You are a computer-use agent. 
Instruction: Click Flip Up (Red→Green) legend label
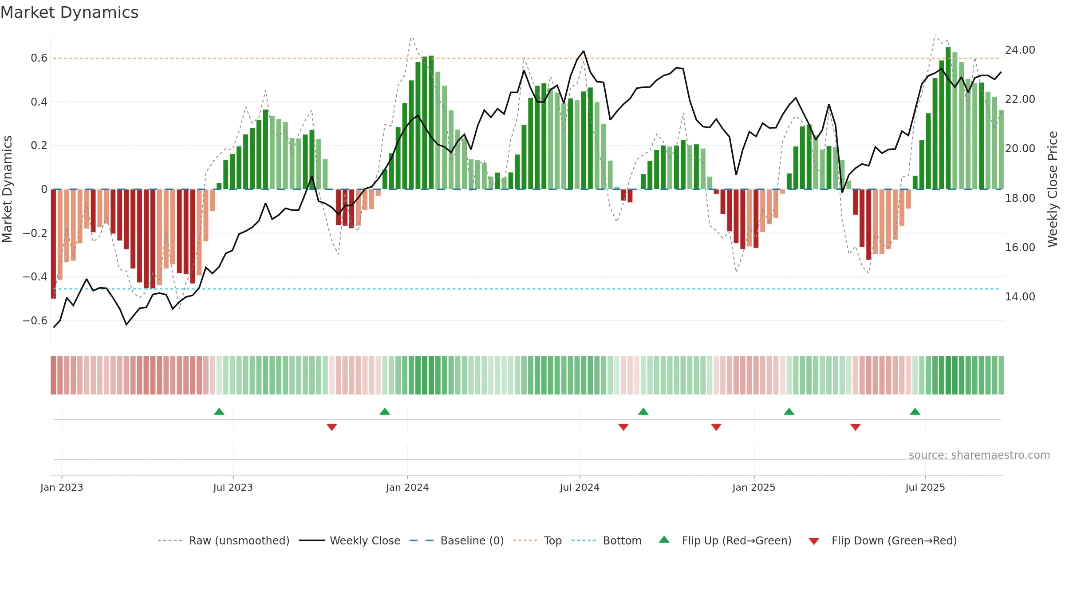tap(737, 540)
